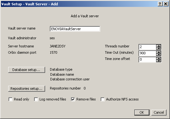Close the Vault Setup dialog window
The image size is (170, 119).
(x=166, y=4)
